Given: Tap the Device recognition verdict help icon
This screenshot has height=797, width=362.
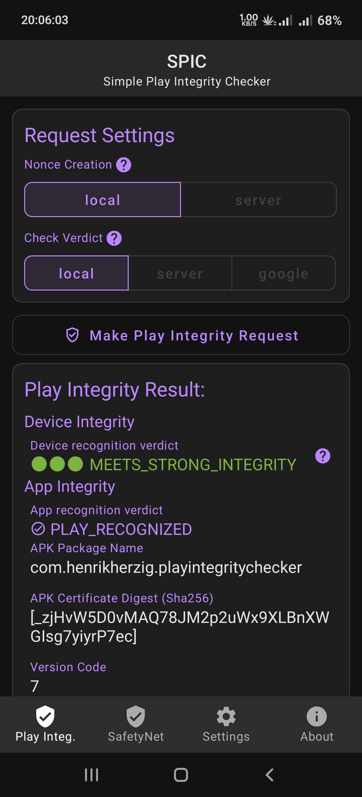Looking at the screenshot, I should 323,456.
